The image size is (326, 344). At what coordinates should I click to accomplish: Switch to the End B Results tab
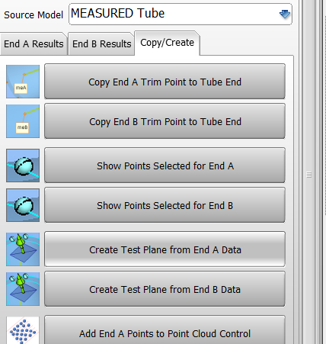(101, 43)
